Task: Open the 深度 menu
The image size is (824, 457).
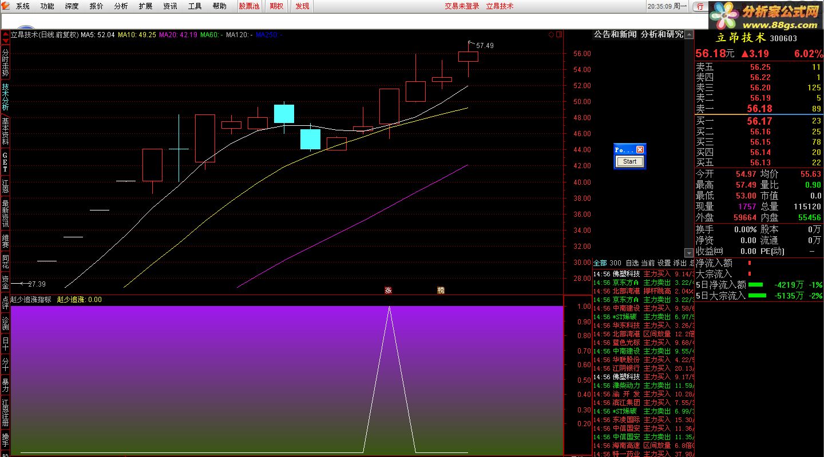Action: [72, 6]
